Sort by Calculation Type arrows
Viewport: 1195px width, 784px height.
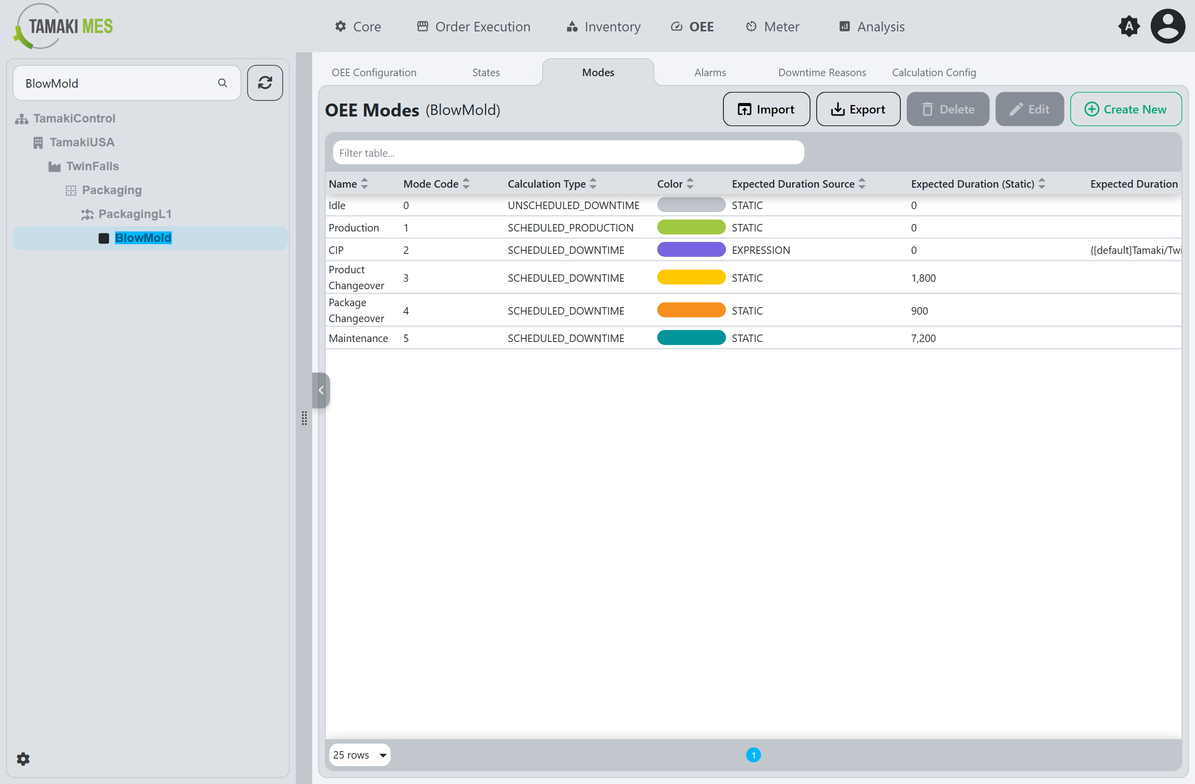[x=593, y=184]
